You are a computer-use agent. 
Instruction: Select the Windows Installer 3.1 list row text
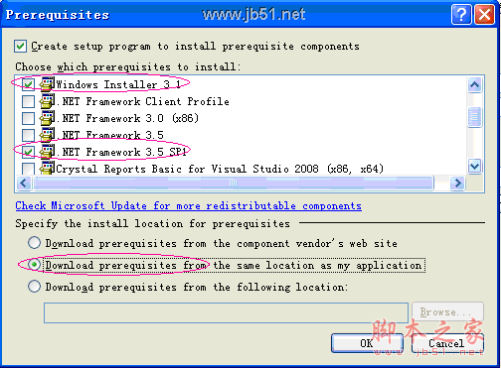118,84
